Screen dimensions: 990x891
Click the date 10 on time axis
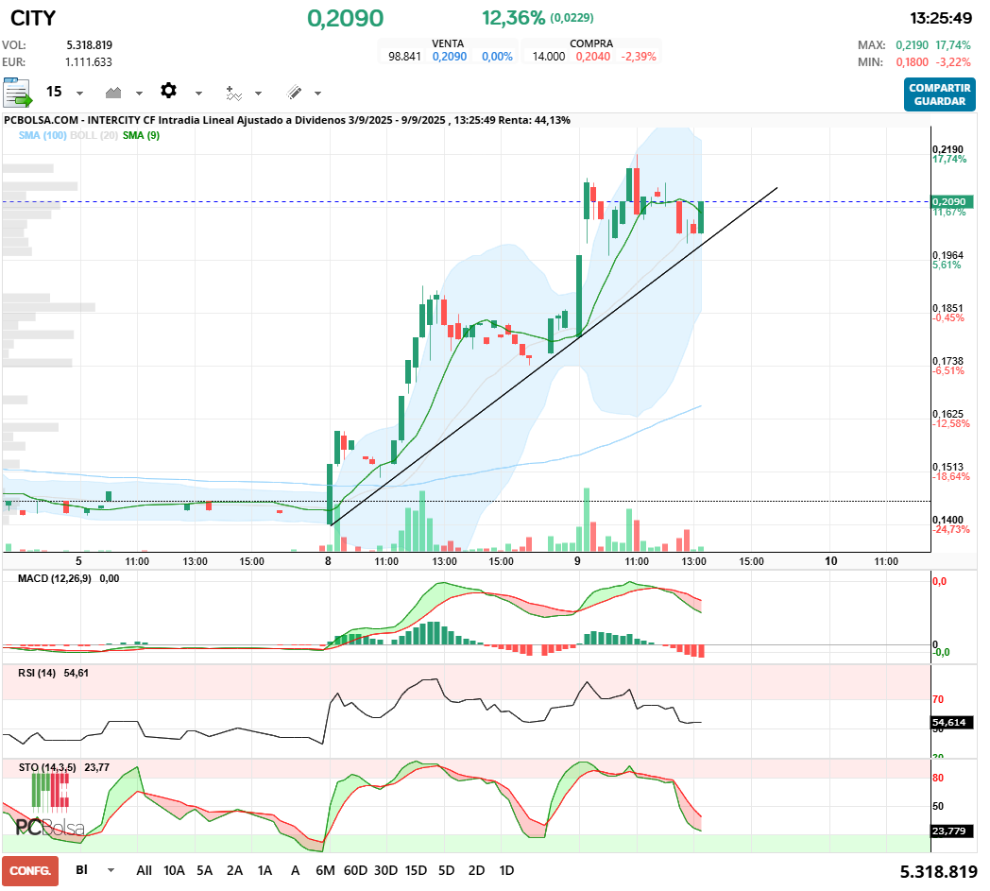click(831, 560)
